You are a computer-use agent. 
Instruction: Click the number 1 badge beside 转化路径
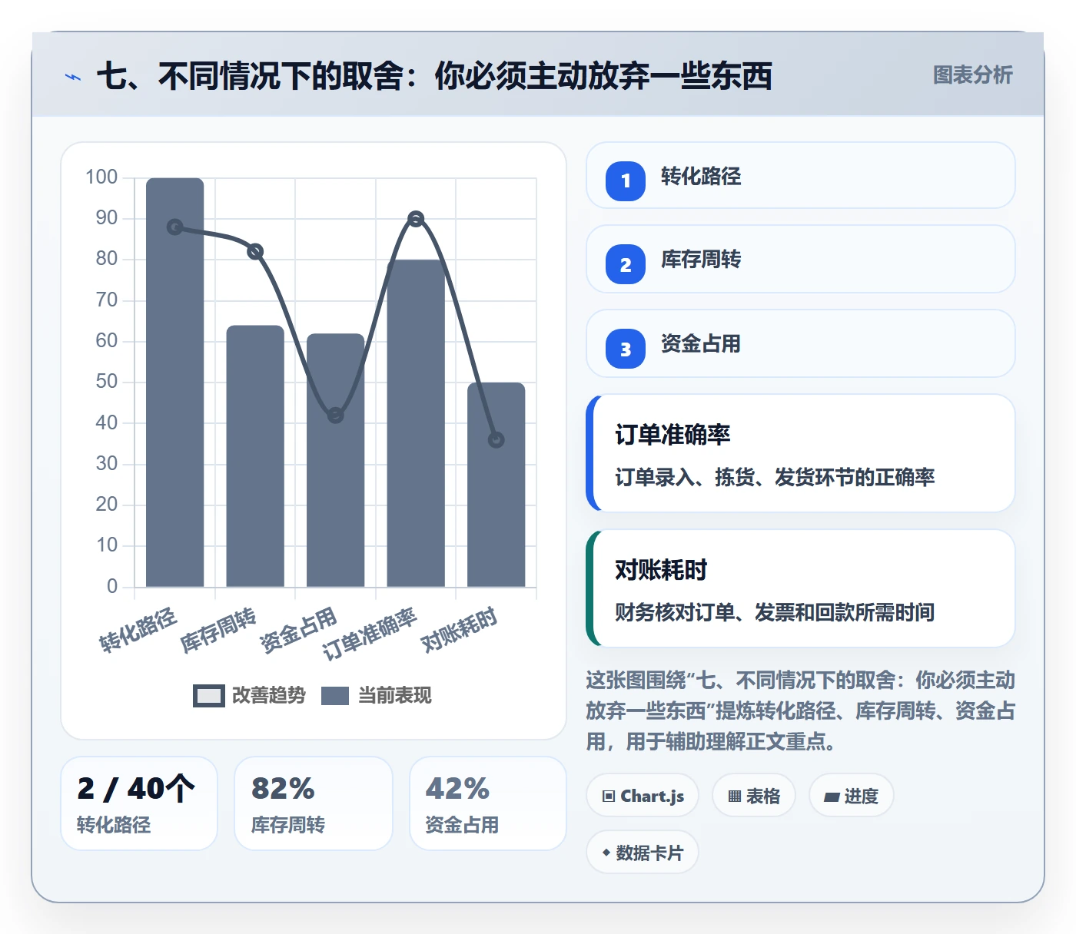click(626, 181)
